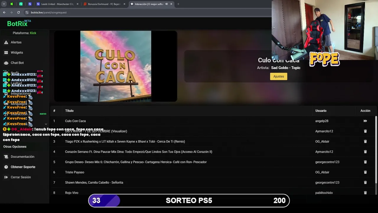Click the Sad Goldo - Topic artist name
This screenshot has width=378, height=213.
[x=286, y=68]
